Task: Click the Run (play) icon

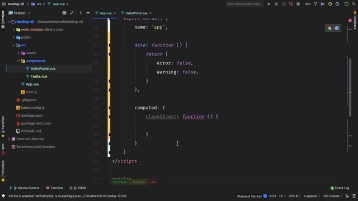Action: (269, 4)
